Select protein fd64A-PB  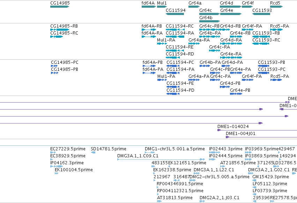coord(149,66)
